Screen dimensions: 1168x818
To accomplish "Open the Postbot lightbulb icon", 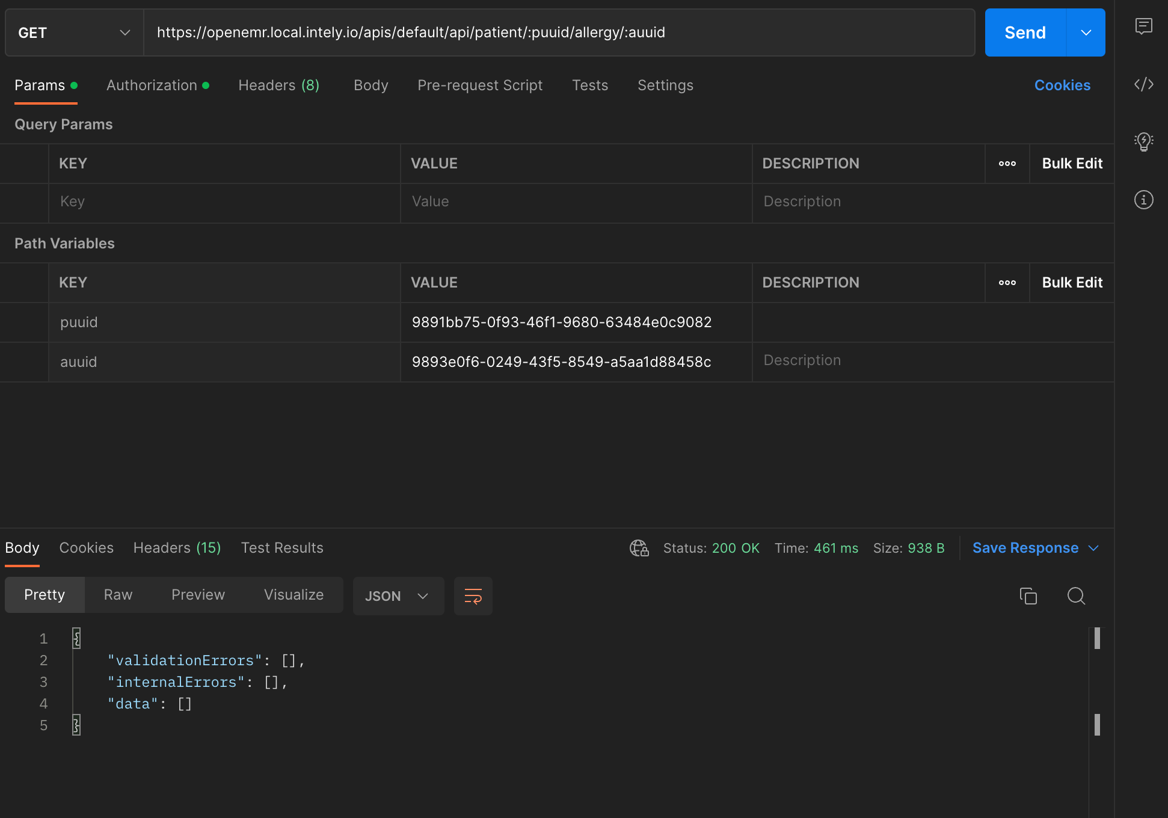I will pyautogui.click(x=1143, y=142).
